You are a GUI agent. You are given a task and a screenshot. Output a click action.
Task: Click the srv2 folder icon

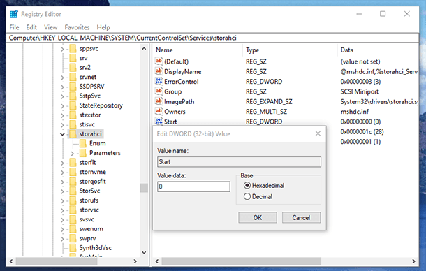[73, 68]
